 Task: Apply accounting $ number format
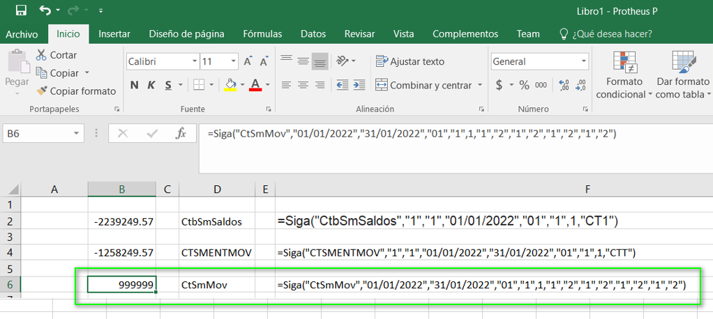(x=500, y=85)
